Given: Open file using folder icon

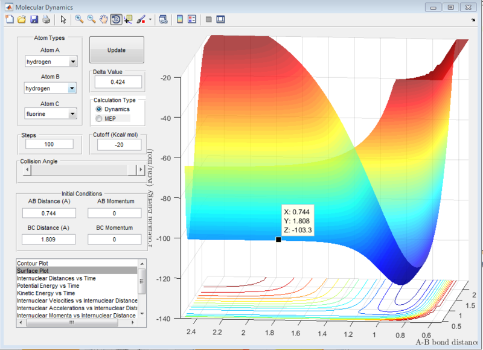Looking at the screenshot, I should click(22, 19).
